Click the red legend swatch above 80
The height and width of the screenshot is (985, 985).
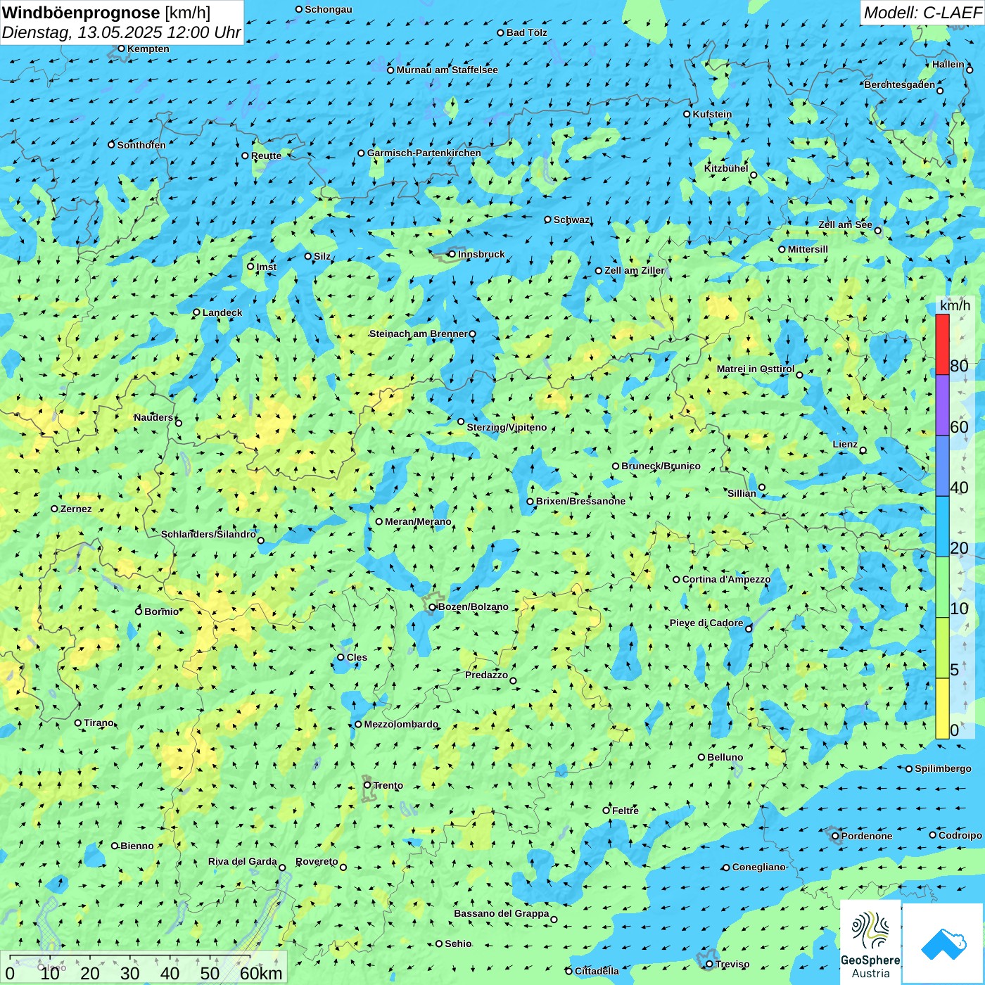942,344
